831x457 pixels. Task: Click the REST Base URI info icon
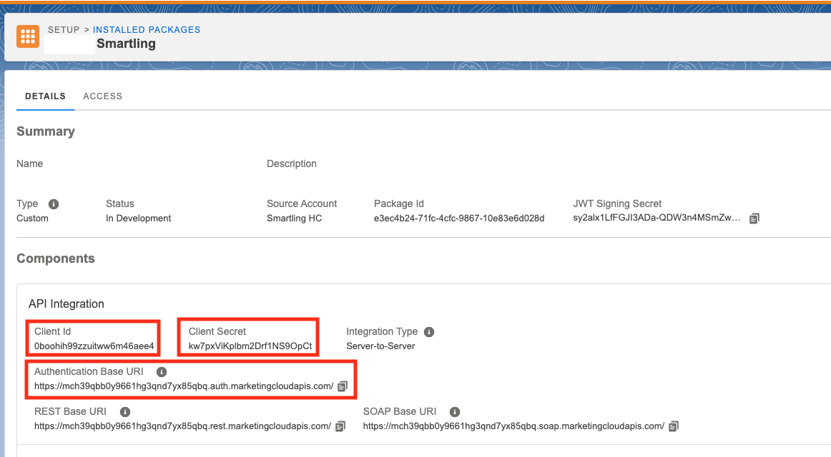point(125,412)
